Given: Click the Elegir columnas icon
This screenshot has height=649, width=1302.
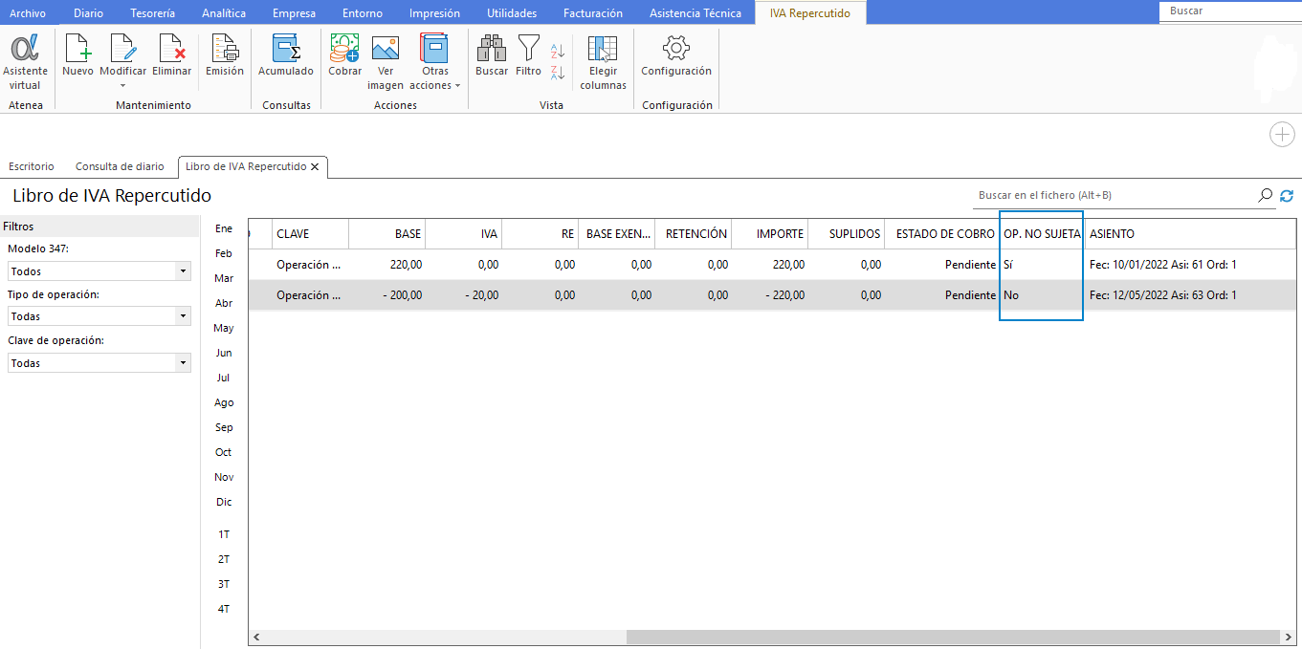Looking at the screenshot, I should pyautogui.click(x=603, y=50).
